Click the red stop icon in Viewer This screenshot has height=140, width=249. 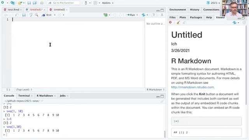point(170,23)
